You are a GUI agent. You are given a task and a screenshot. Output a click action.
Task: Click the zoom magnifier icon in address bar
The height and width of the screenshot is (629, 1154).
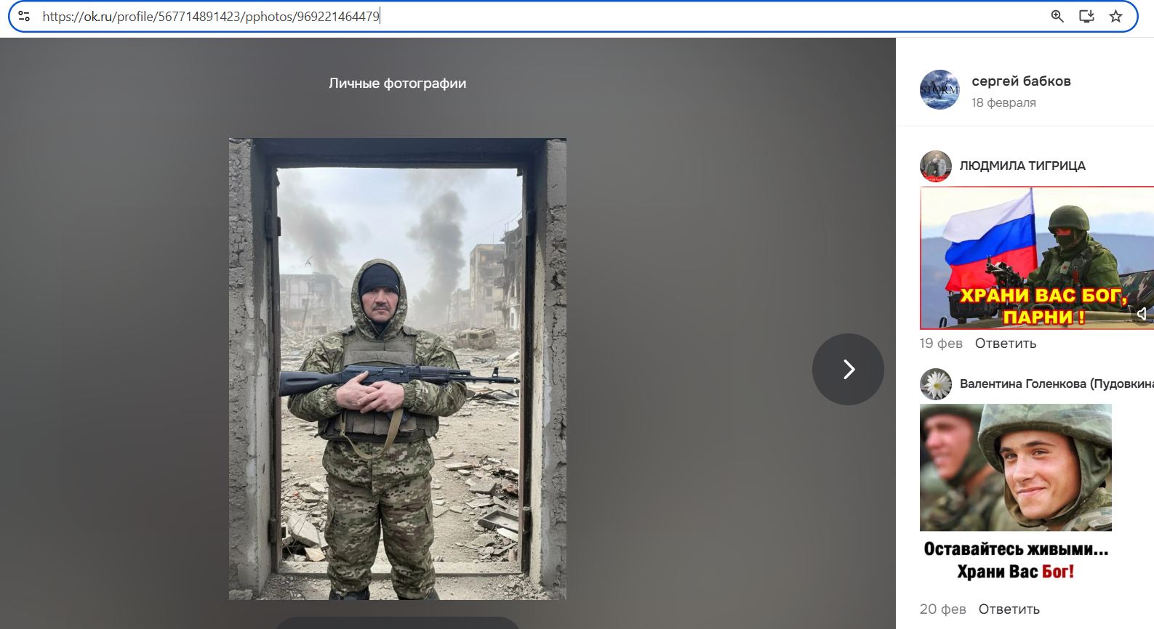coord(1057,16)
